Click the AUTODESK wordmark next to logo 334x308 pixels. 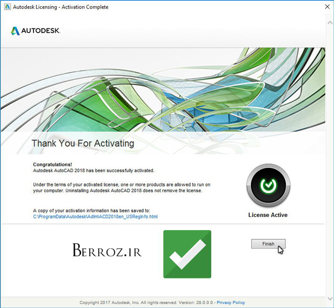[41, 31]
